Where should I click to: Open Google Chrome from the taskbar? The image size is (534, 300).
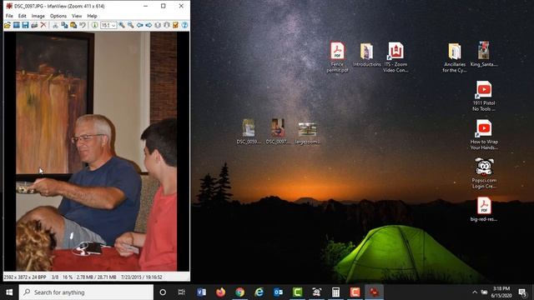pos(239,292)
